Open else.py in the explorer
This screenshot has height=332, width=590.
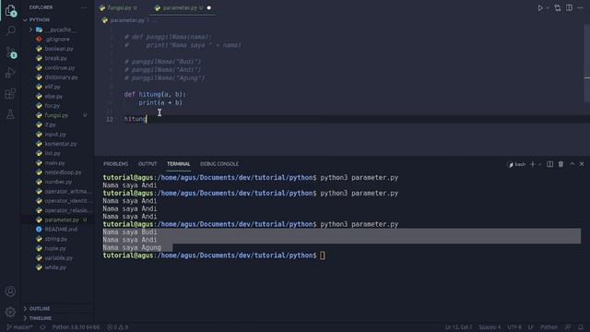pos(53,96)
